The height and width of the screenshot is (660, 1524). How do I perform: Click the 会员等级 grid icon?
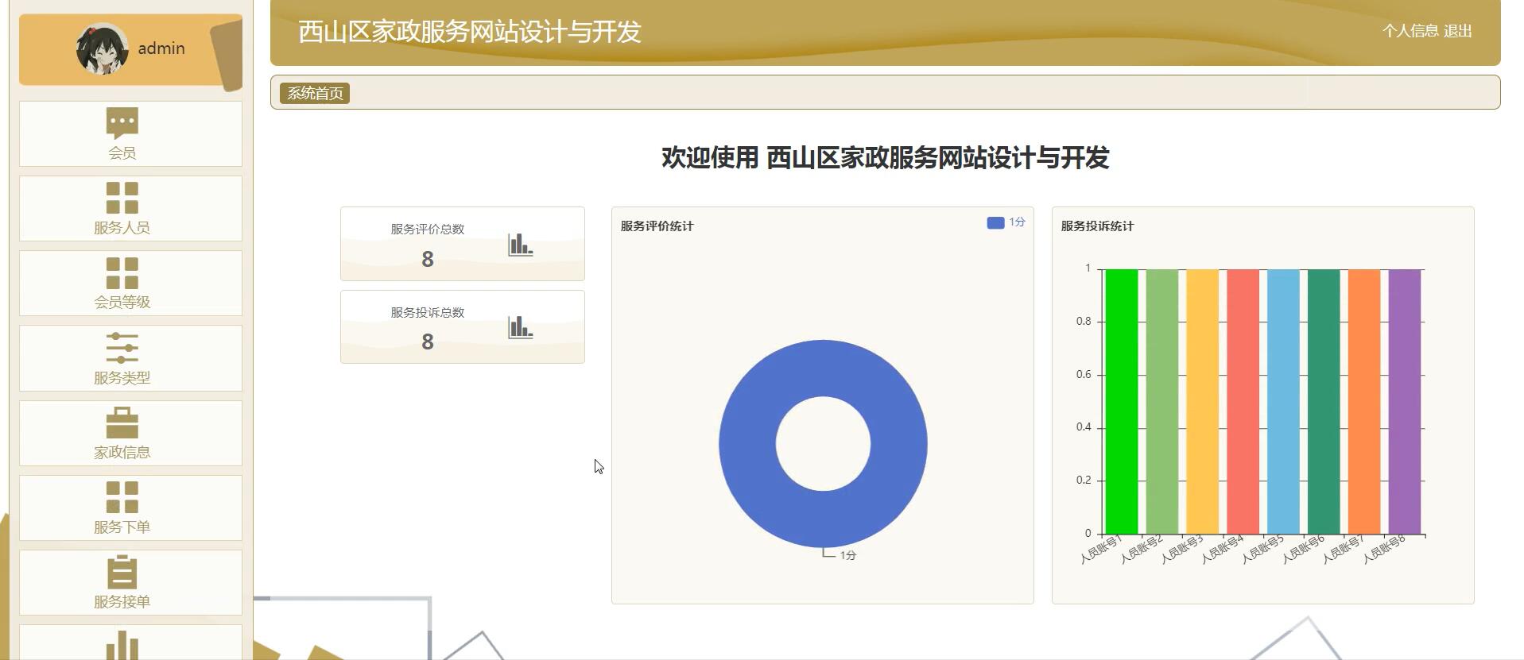(x=122, y=272)
